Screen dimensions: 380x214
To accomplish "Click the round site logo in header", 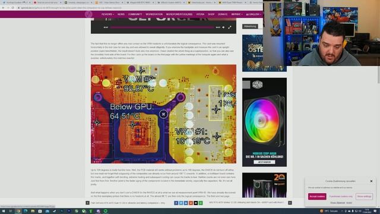I will pos(88,14).
